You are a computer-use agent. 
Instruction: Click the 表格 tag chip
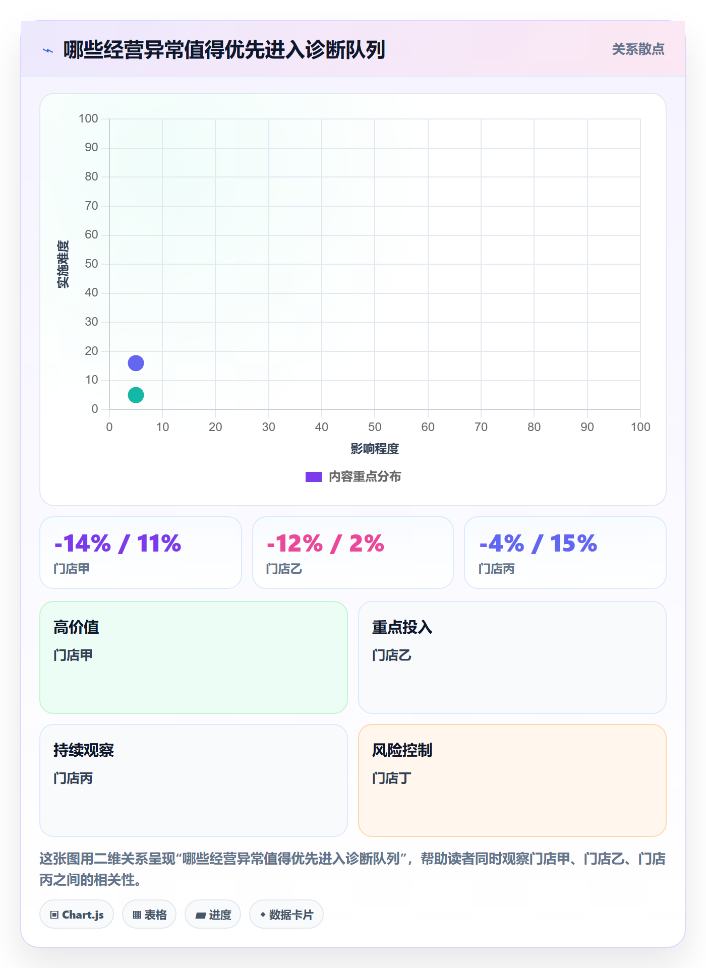(x=149, y=914)
